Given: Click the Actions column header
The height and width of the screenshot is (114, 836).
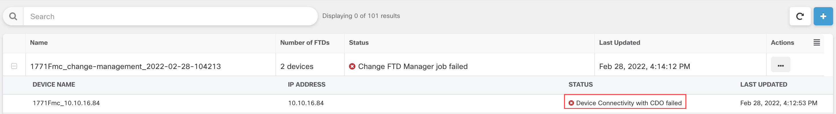Looking at the screenshot, I should [782, 43].
